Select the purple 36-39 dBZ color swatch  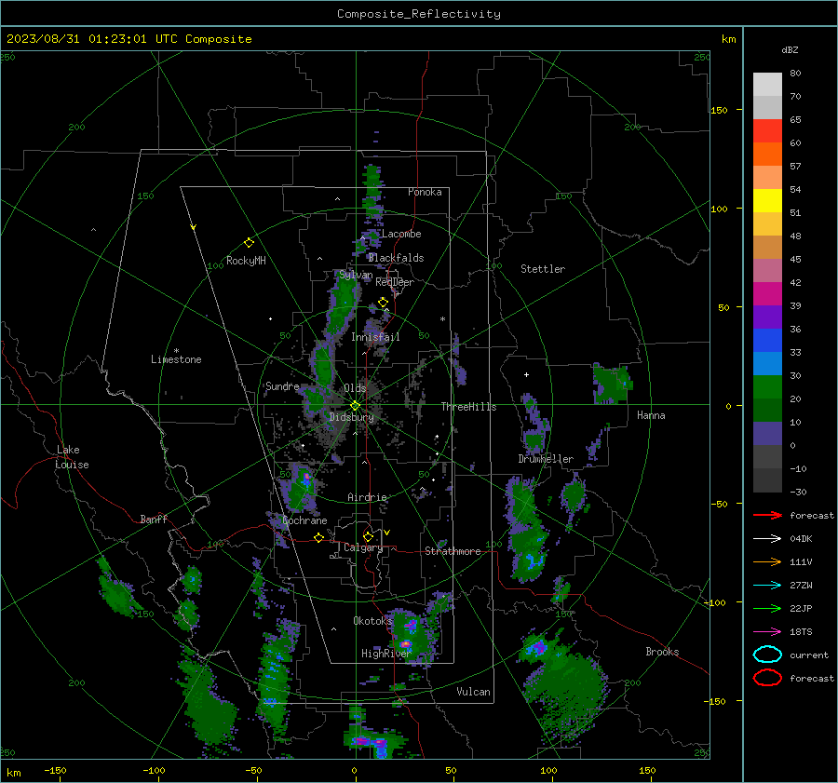(x=767, y=317)
